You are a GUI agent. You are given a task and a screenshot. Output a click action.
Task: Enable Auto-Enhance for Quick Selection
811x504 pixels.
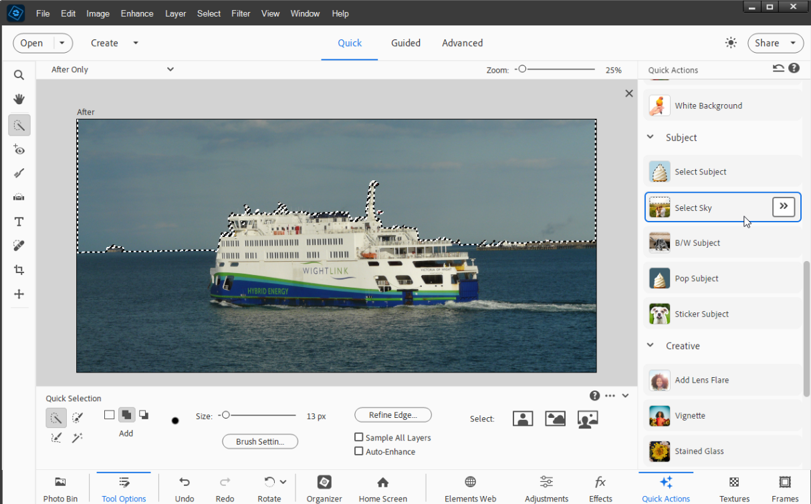[x=359, y=451]
